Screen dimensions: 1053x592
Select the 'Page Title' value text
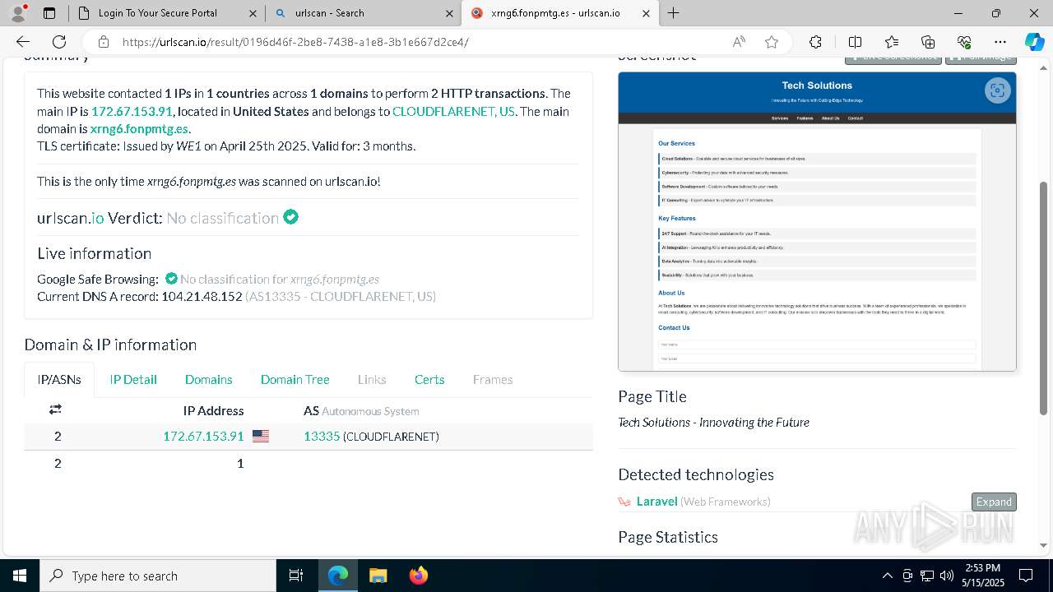[713, 423]
